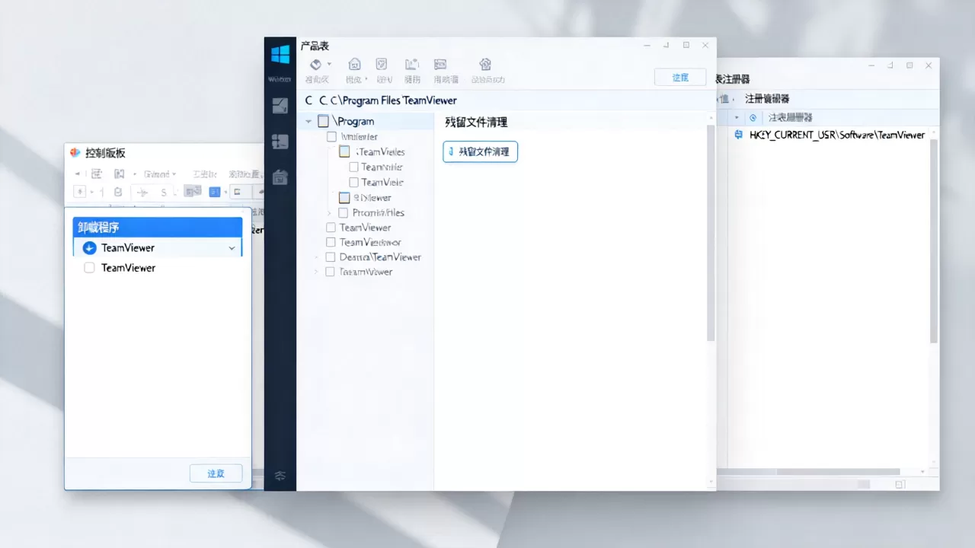
Task: Check the box next to Deama\TeamViewer
Action: (331, 257)
